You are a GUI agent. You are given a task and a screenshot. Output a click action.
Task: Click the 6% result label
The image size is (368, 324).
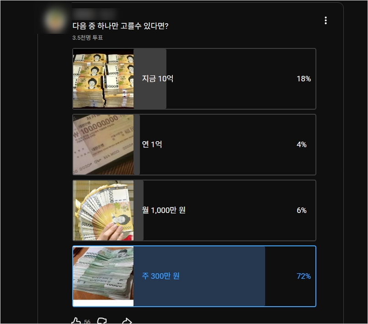click(302, 210)
